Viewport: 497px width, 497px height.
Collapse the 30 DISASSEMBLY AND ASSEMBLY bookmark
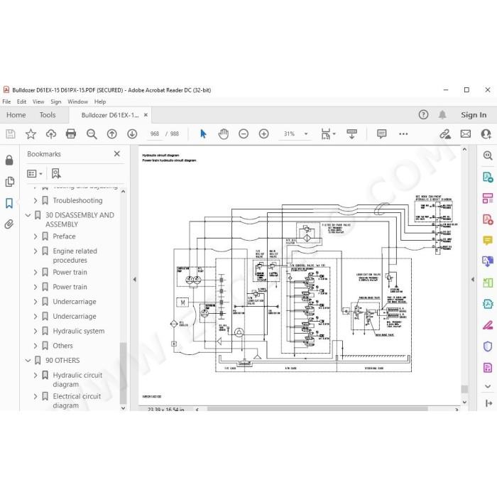point(28,215)
